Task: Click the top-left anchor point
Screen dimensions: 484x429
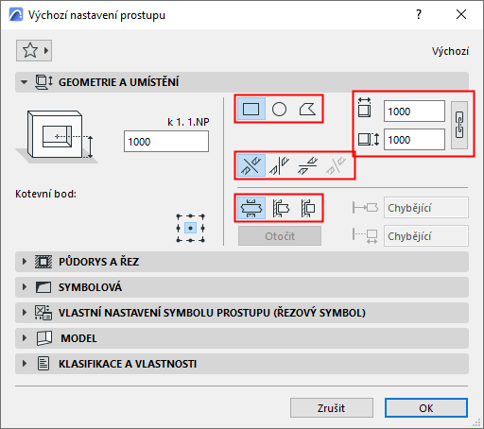Action: (179, 216)
